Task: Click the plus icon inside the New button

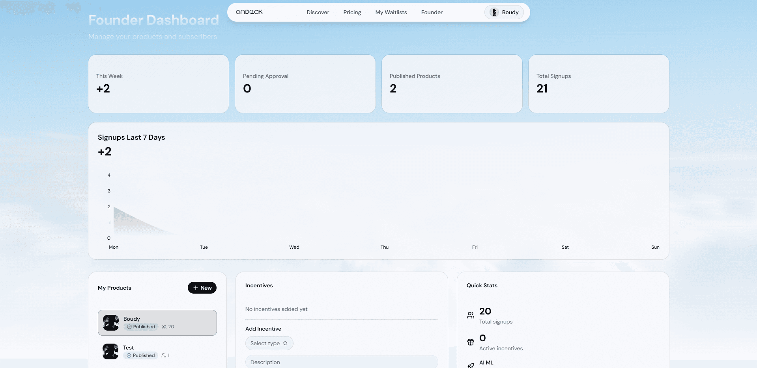Action: coord(196,288)
